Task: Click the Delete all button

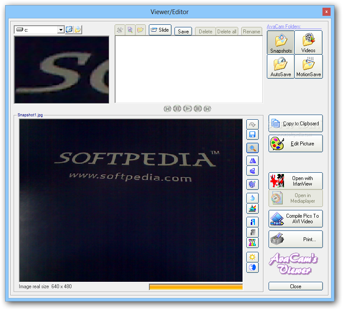Action: [227, 32]
